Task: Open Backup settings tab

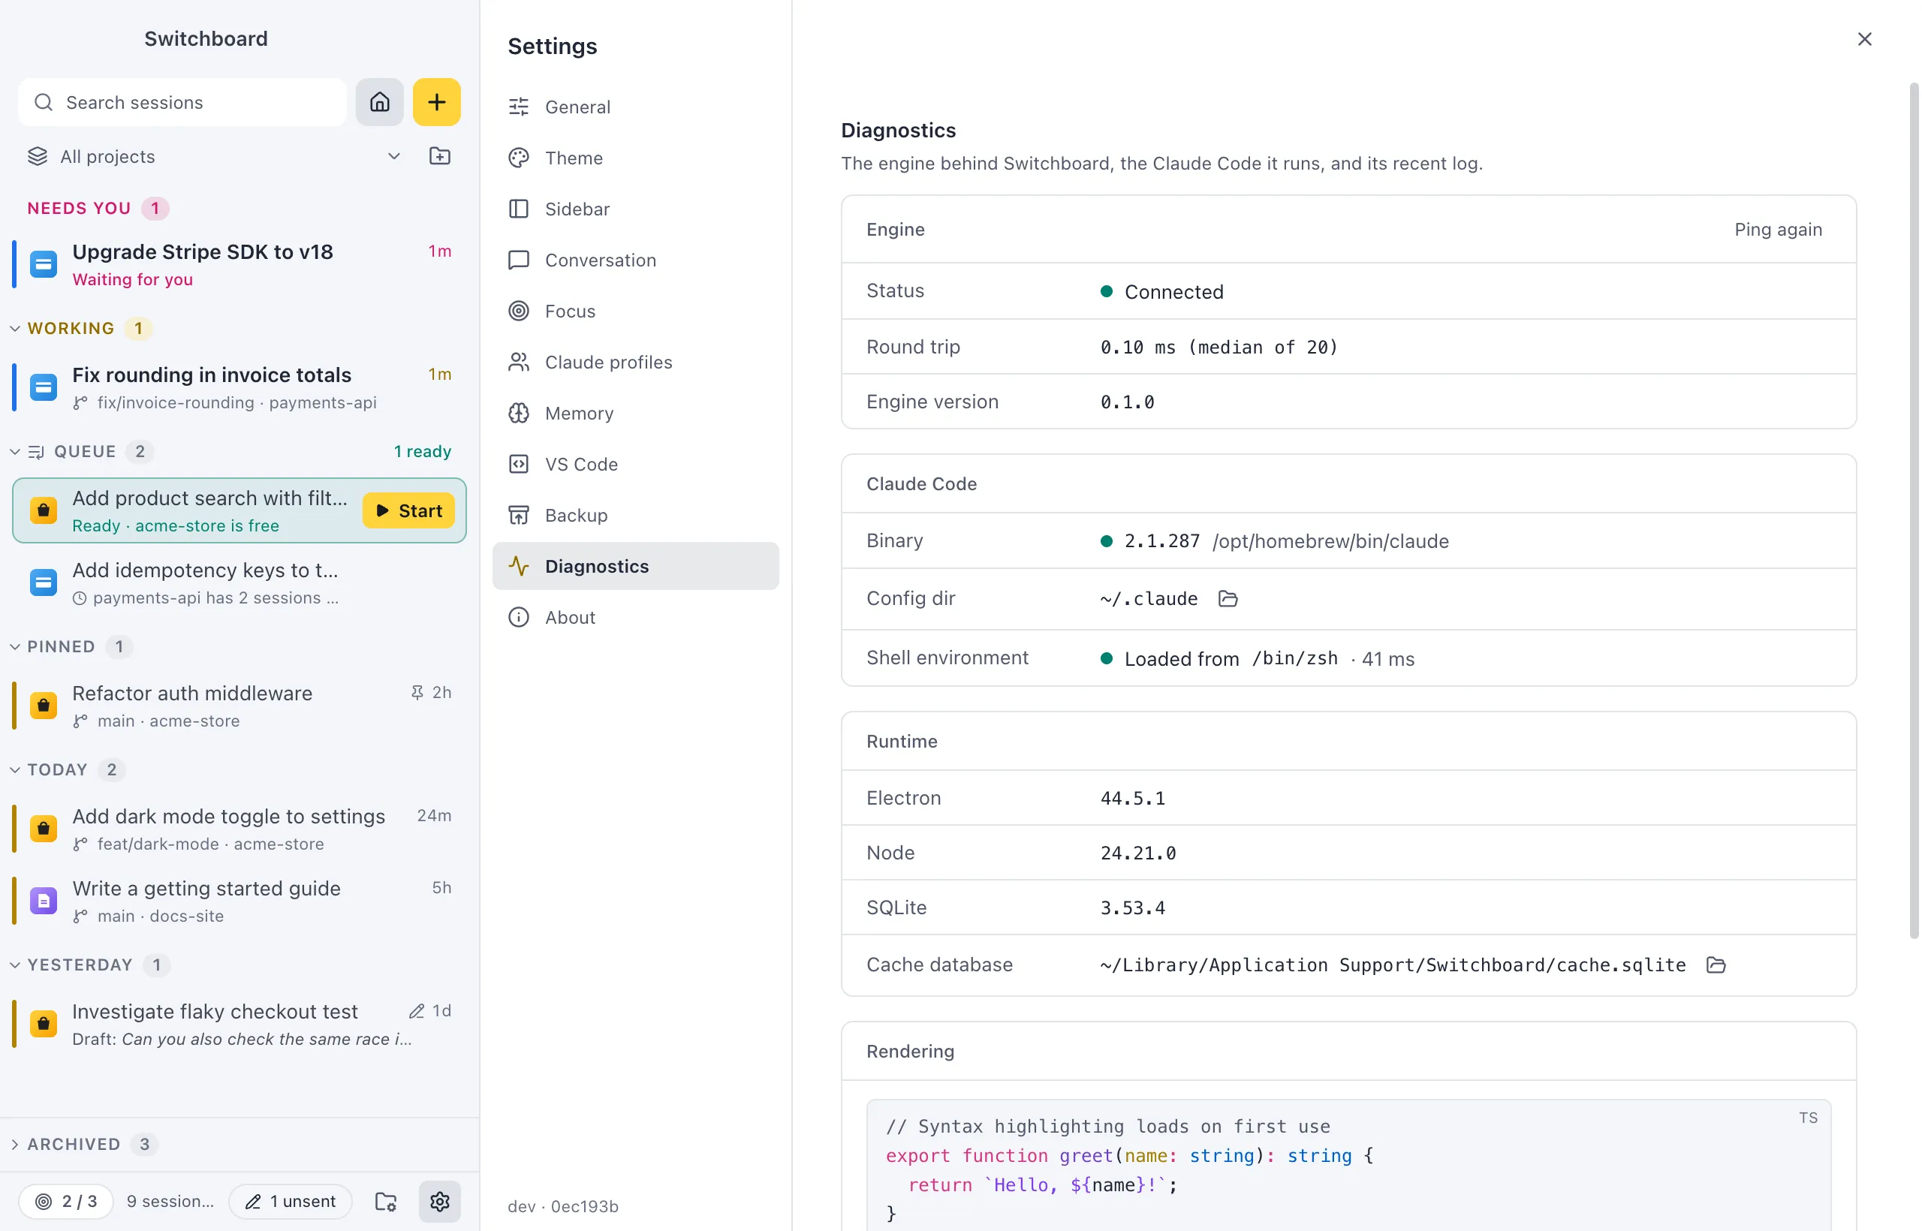Action: tap(636, 516)
